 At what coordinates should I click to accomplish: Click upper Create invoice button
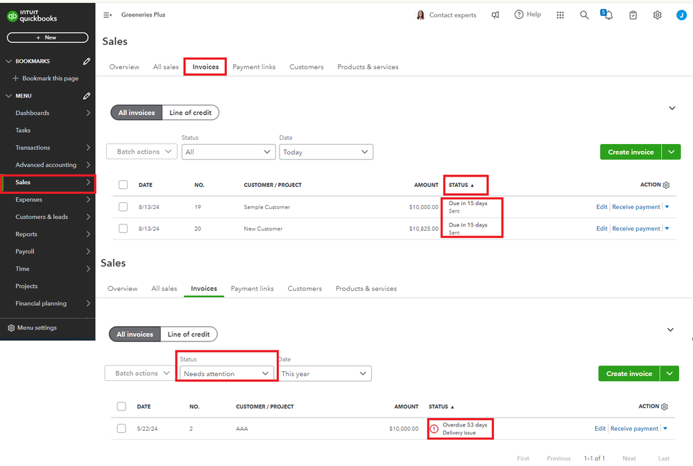click(631, 152)
